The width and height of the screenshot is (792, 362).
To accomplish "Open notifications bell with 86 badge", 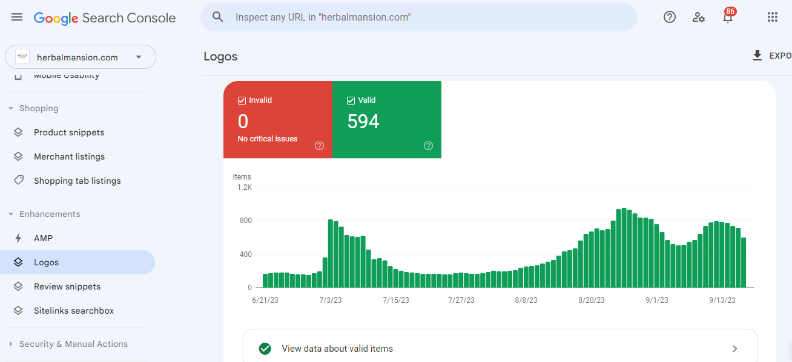I will click(x=728, y=16).
